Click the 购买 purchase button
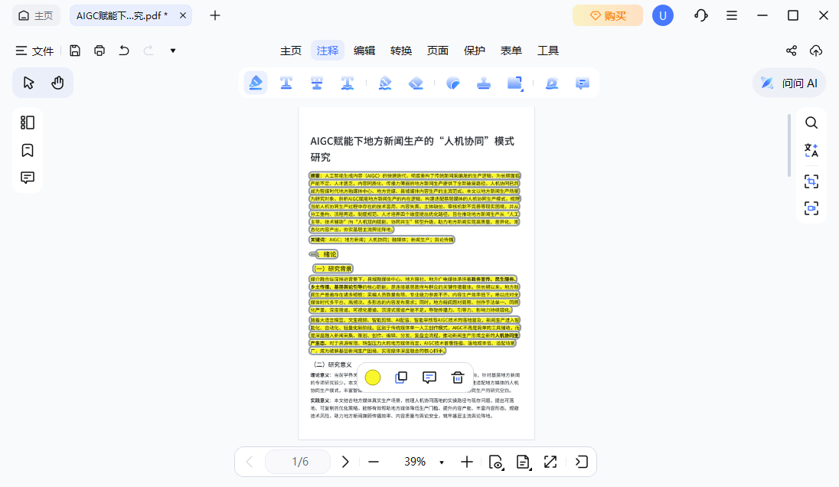Viewport: 839px width, 487px height. pos(608,15)
